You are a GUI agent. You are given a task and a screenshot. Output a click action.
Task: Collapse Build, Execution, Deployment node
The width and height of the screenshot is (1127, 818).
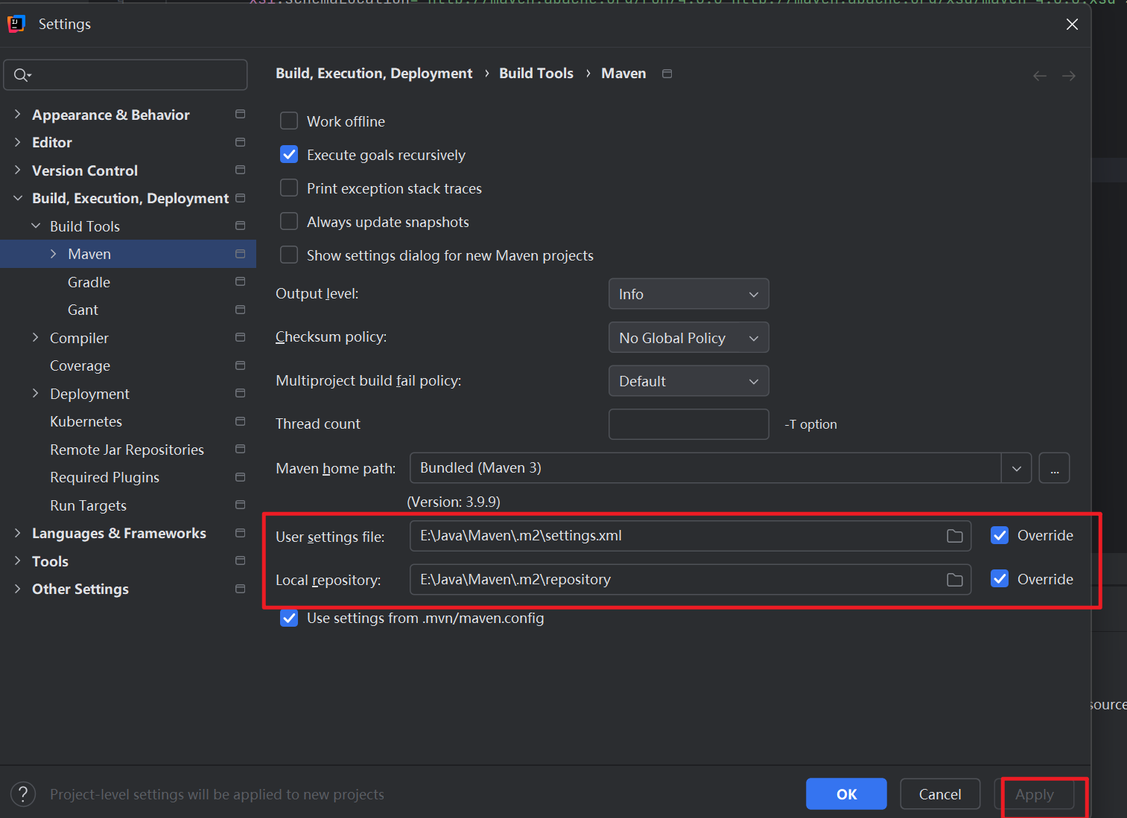tap(17, 198)
